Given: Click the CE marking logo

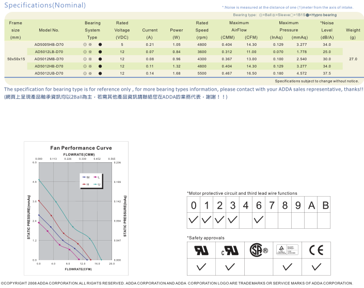Looking at the screenshot, I should tap(316, 250).
